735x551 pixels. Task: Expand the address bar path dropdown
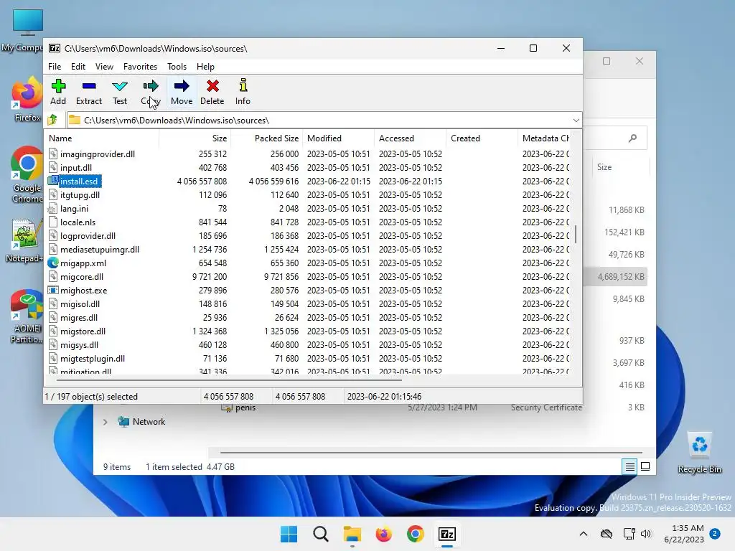click(576, 121)
